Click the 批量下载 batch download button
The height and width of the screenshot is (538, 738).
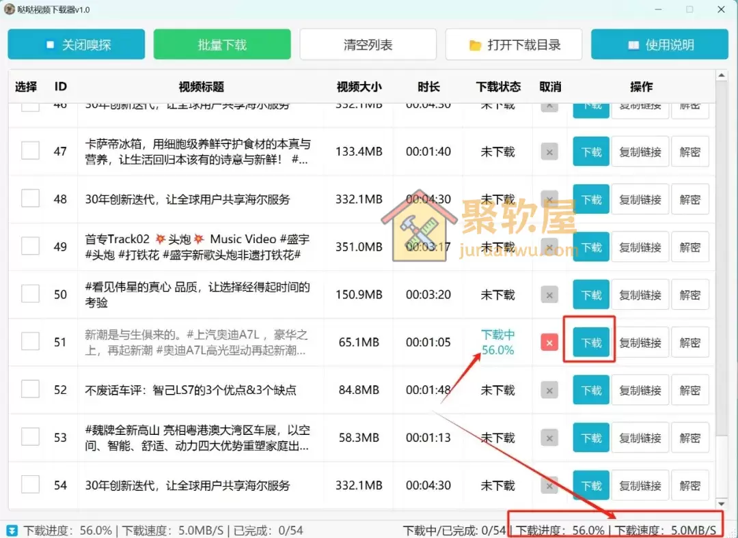(221, 44)
